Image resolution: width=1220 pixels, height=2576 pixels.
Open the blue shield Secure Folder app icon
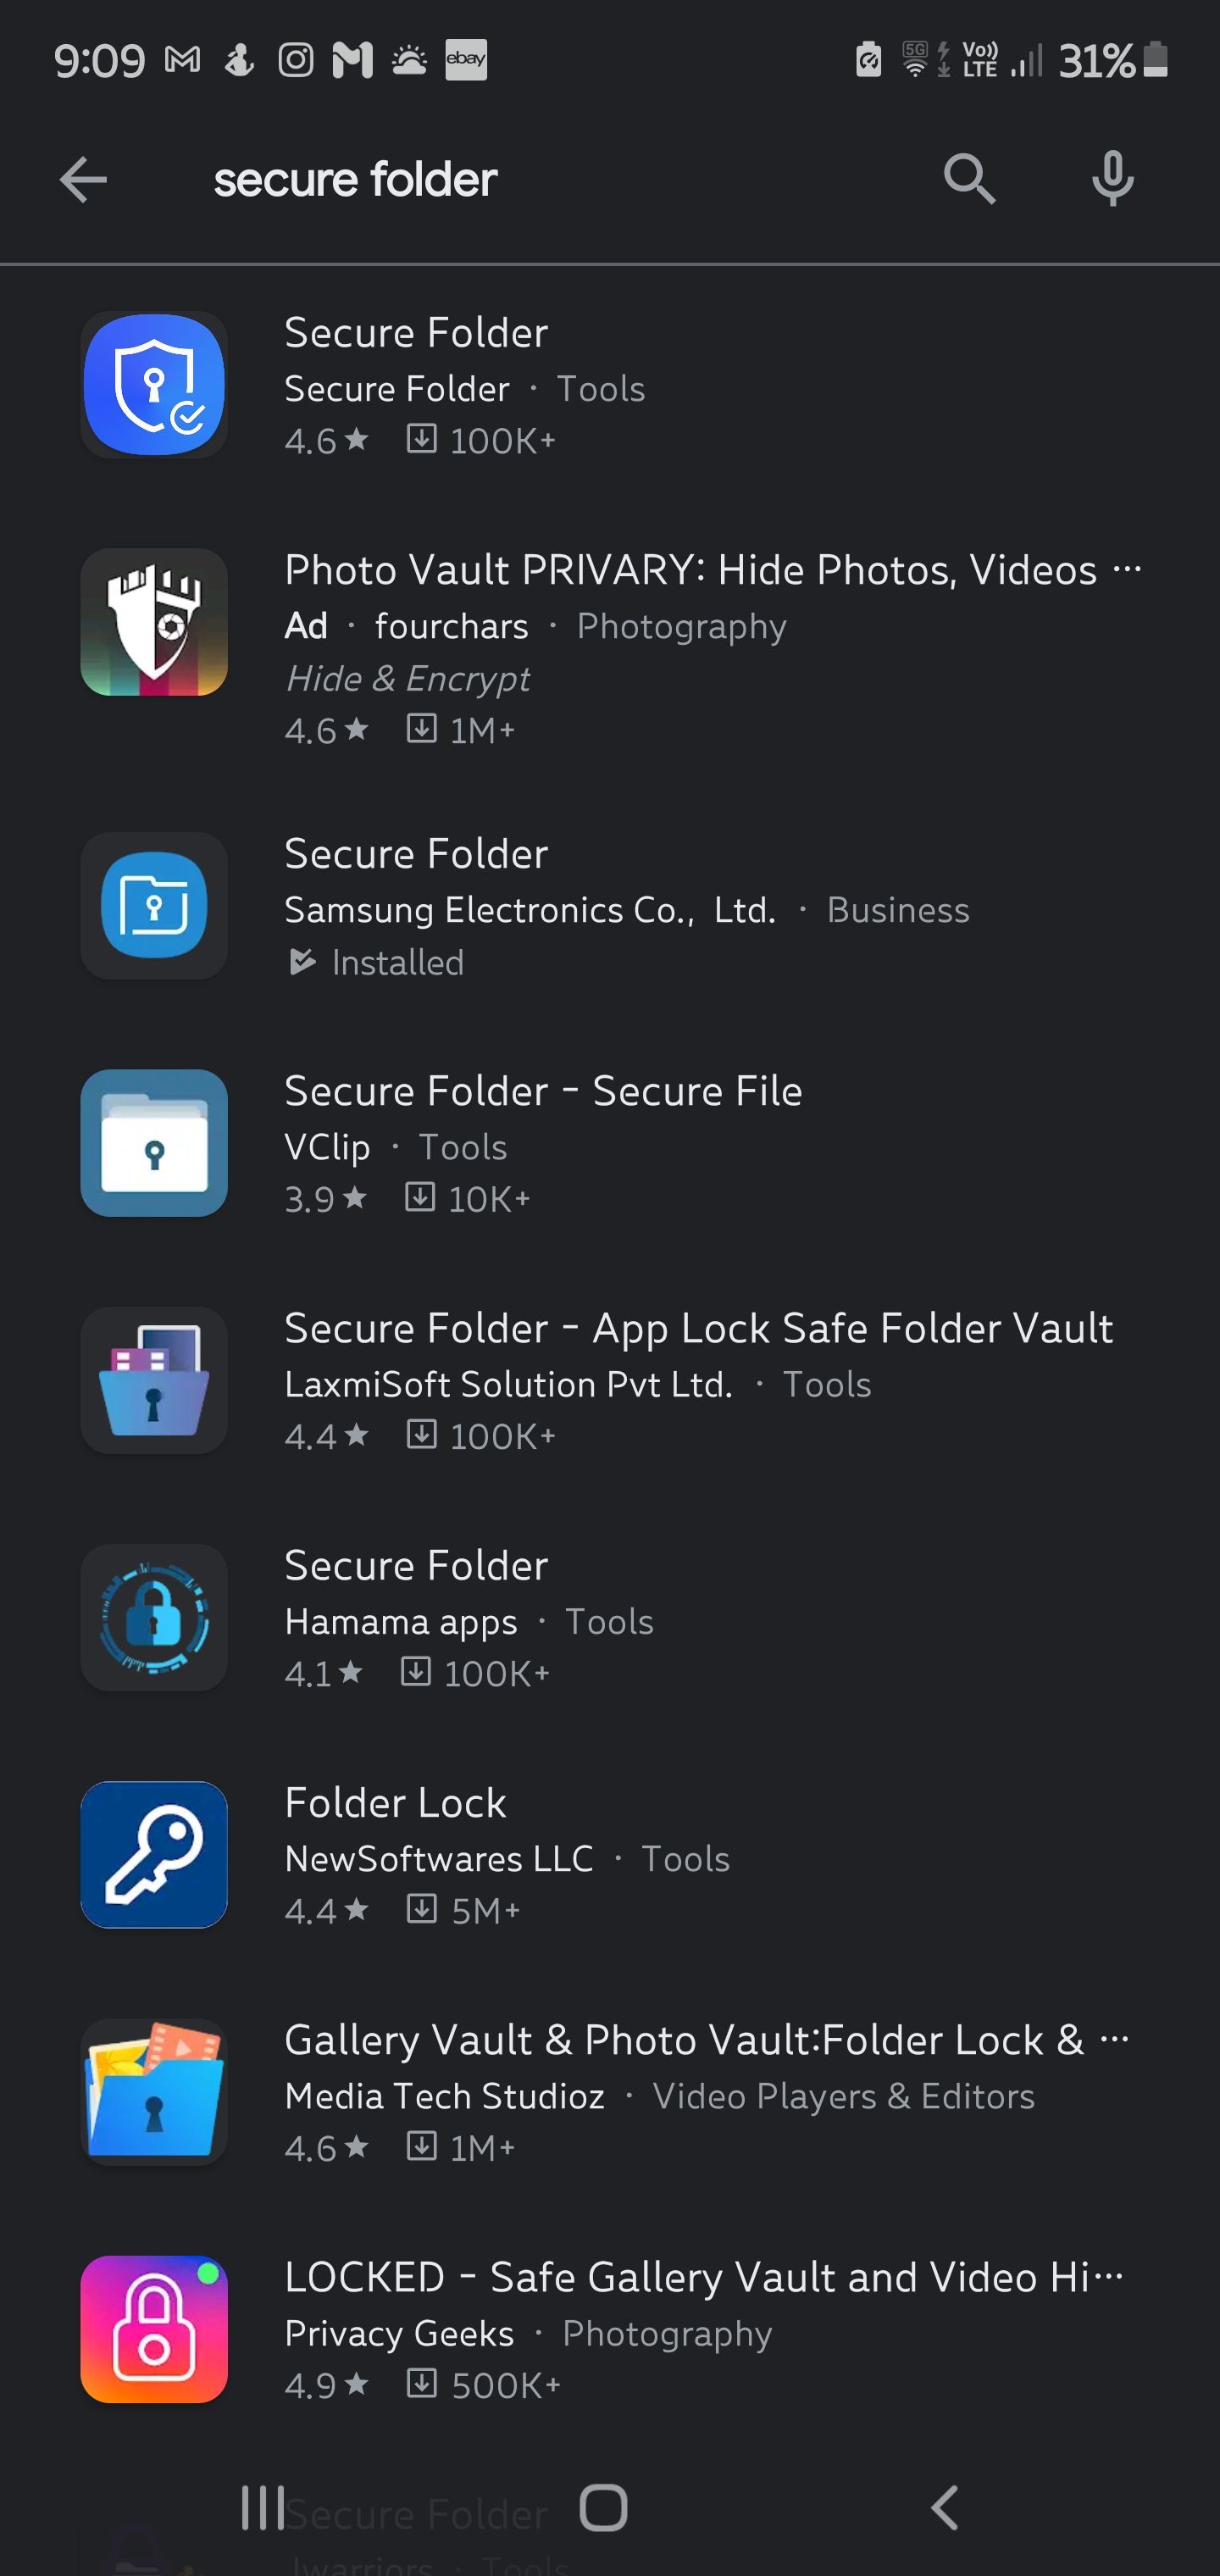[154, 385]
